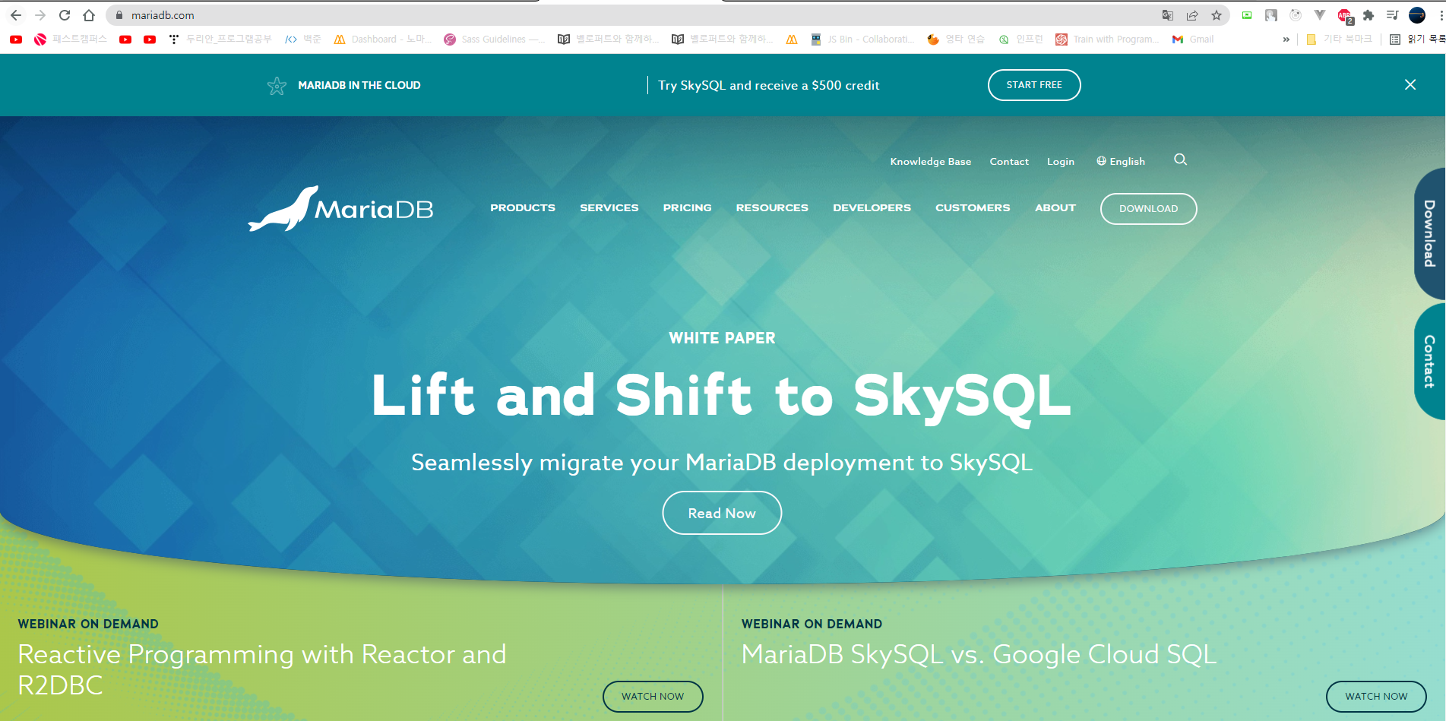The image size is (1446, 721).
Task: Open the Extensions puzzle piece menu
Action: (x=1368, y=15)
